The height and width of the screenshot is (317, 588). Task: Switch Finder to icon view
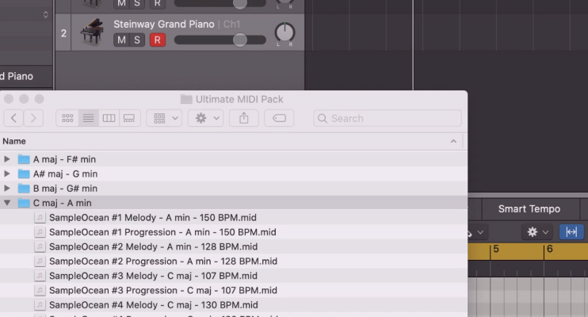[x=67, y=118]
